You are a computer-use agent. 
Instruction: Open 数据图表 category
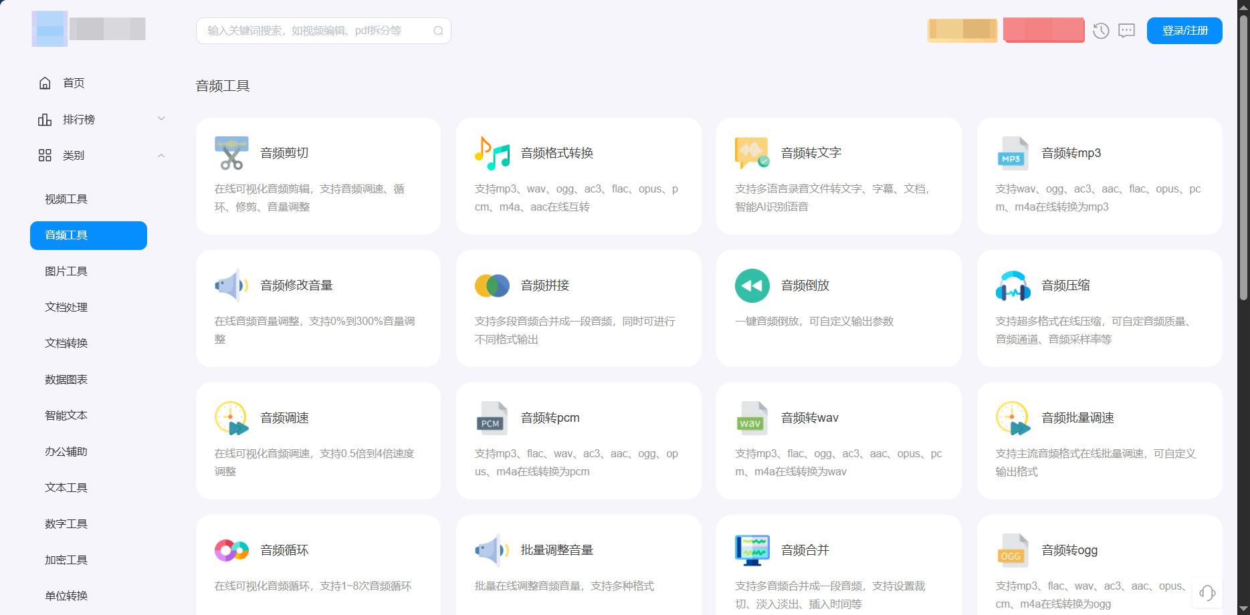(66, 380)
